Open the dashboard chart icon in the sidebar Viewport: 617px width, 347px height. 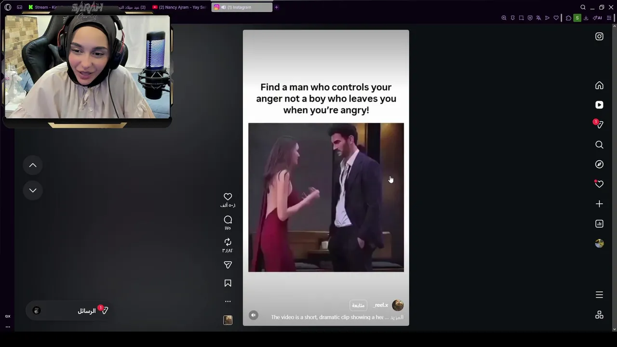point(599,224)
